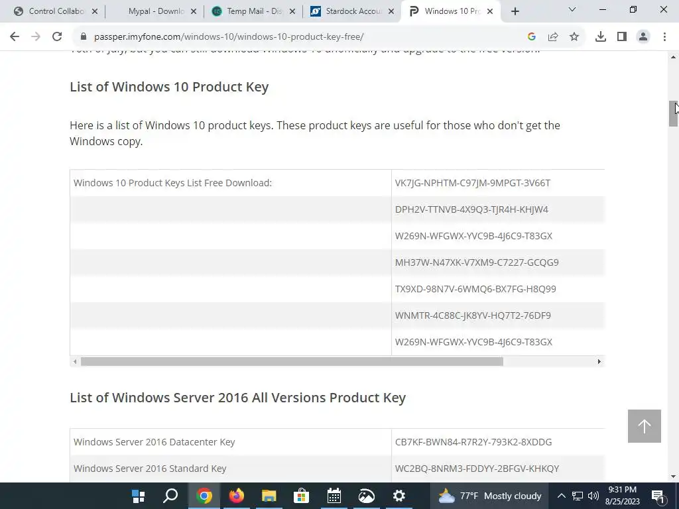This screenshot has width=679, height=509.
Task: Open the Google icon in address bar
Action: point(532,37)
